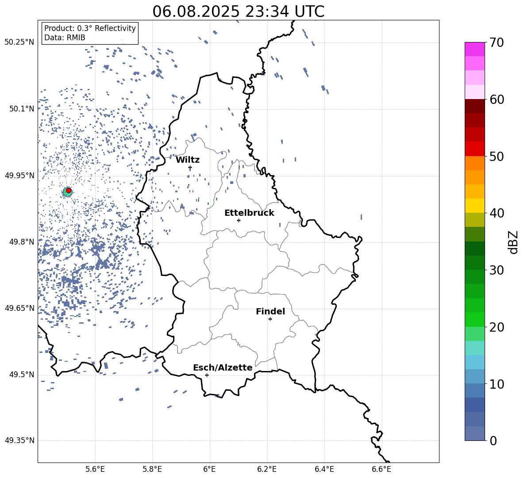The image size is (524, 478).
Task: Click the colorbar tick label 70
Action: point(497,43)
